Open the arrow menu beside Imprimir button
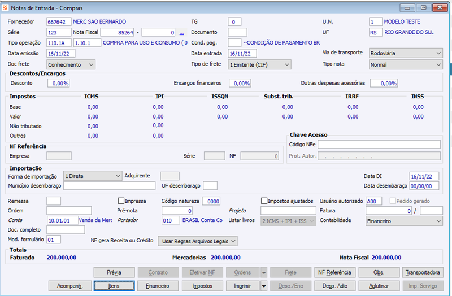The height and width of the screenshot is (296, 452). pyautogui.click(x=264, y=286)
